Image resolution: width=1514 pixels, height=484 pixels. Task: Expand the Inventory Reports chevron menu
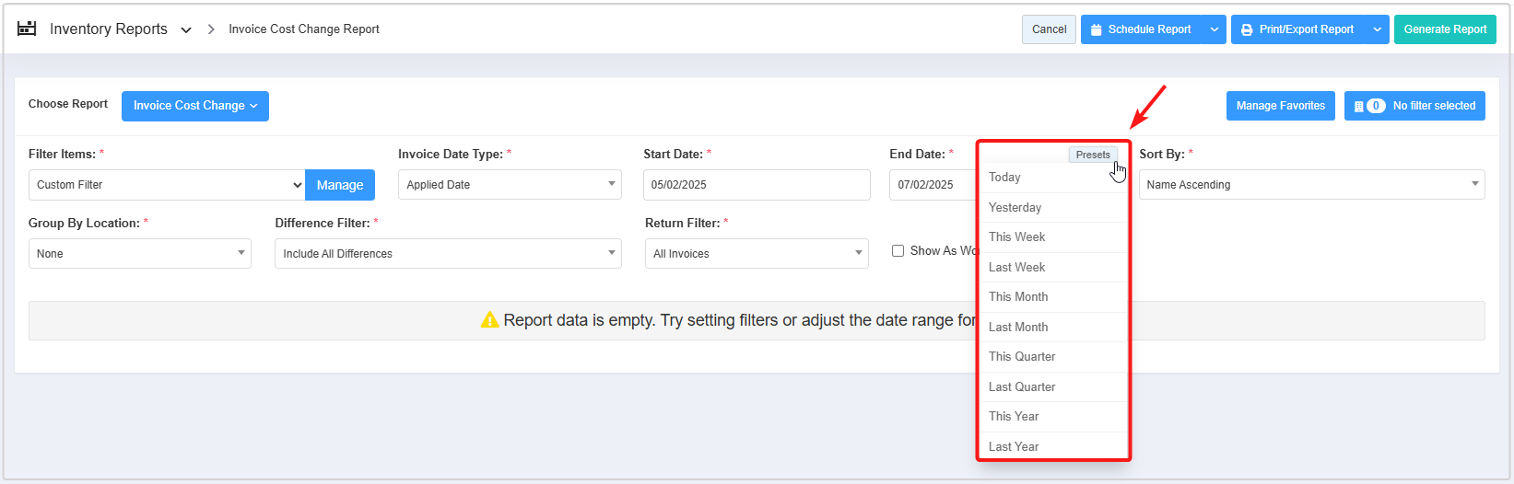tap(186, 29)
